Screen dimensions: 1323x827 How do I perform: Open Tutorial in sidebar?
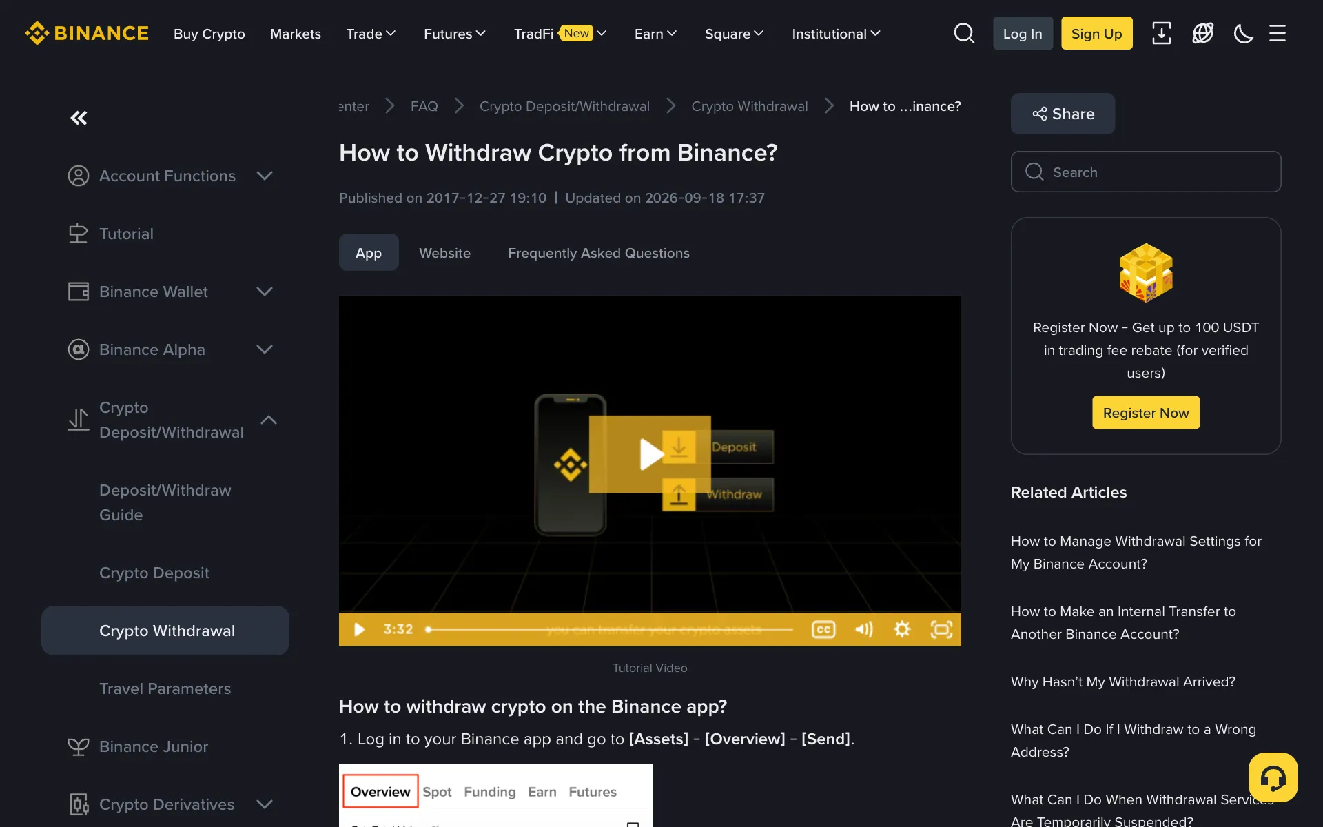coord(126,234)
